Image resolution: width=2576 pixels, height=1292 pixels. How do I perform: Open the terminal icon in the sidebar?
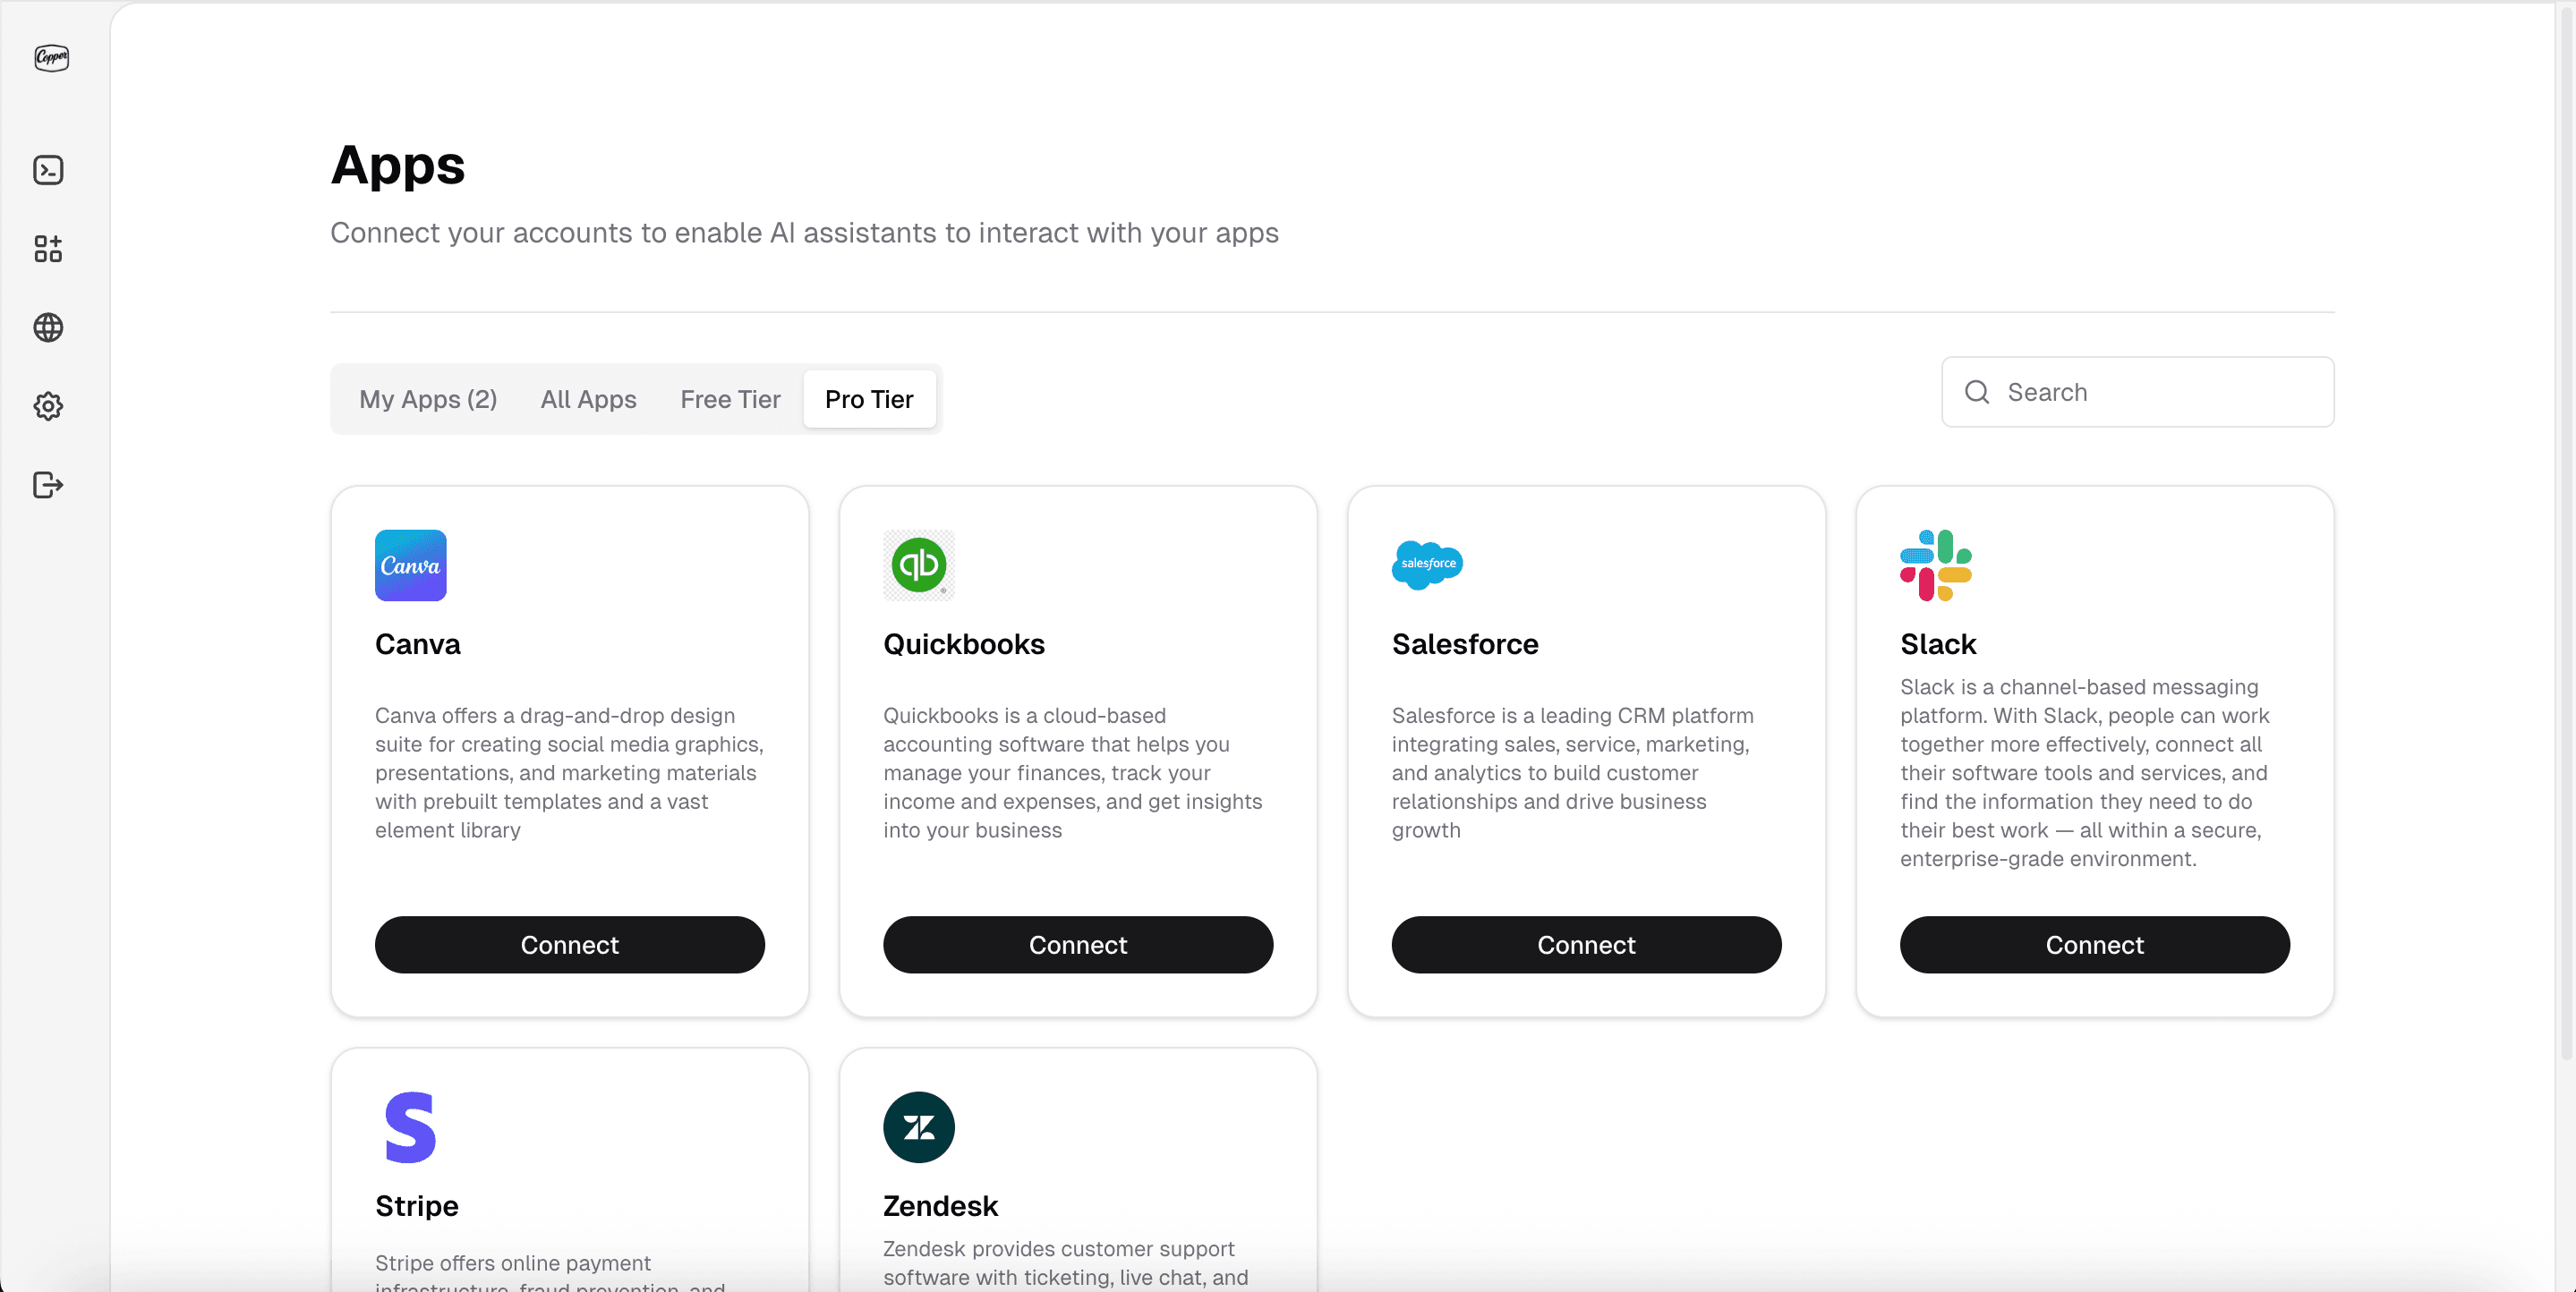click(x=48, y=170)
